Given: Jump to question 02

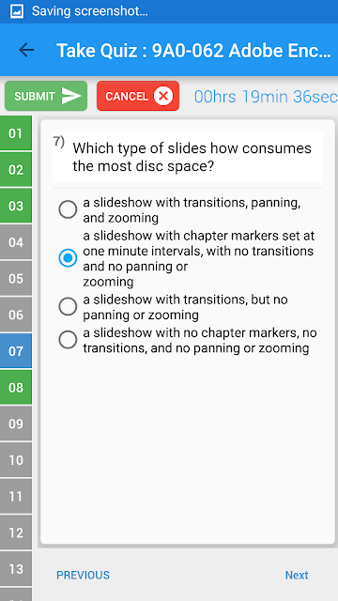Looking at the screenshot, I should (16, 169).
